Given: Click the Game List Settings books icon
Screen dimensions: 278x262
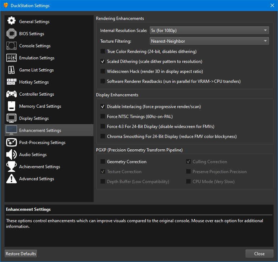Looking at the screenshot, I should point(11,70).
